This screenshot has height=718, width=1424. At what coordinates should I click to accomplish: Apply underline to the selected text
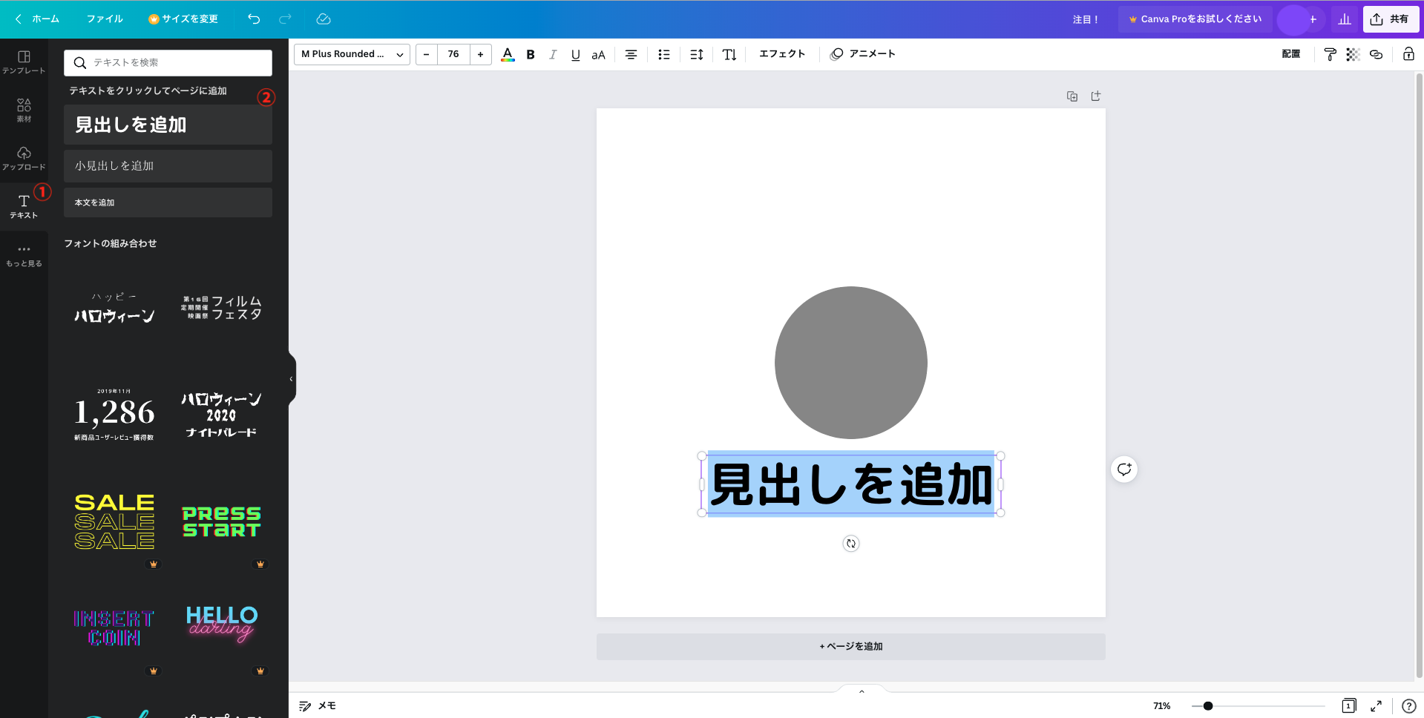[575, 53]
